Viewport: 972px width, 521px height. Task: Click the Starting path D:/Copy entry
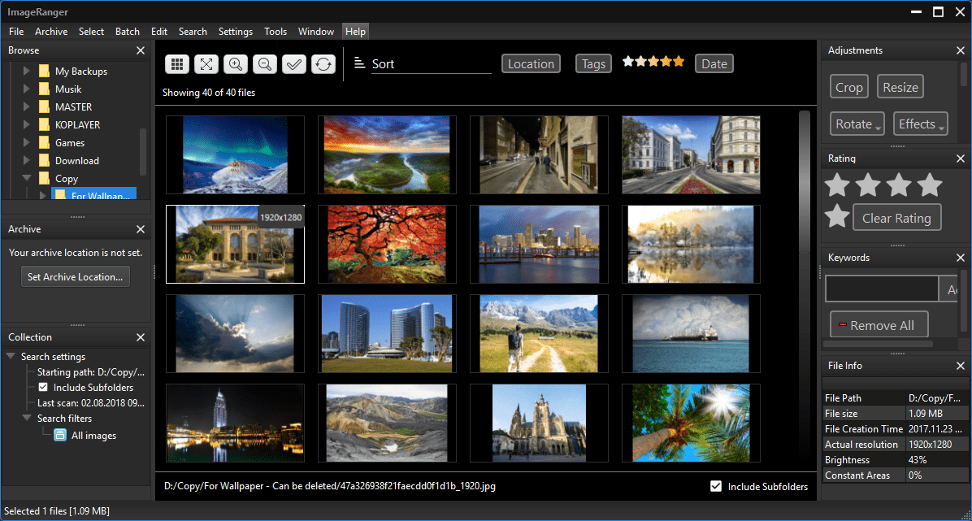pos(91,372)
